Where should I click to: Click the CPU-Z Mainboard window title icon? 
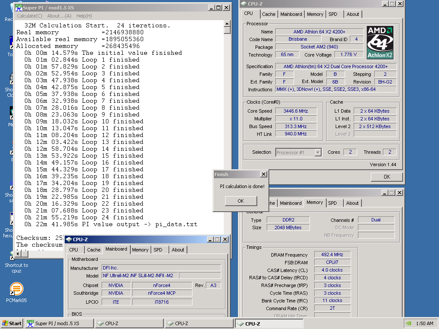[69, 239]
